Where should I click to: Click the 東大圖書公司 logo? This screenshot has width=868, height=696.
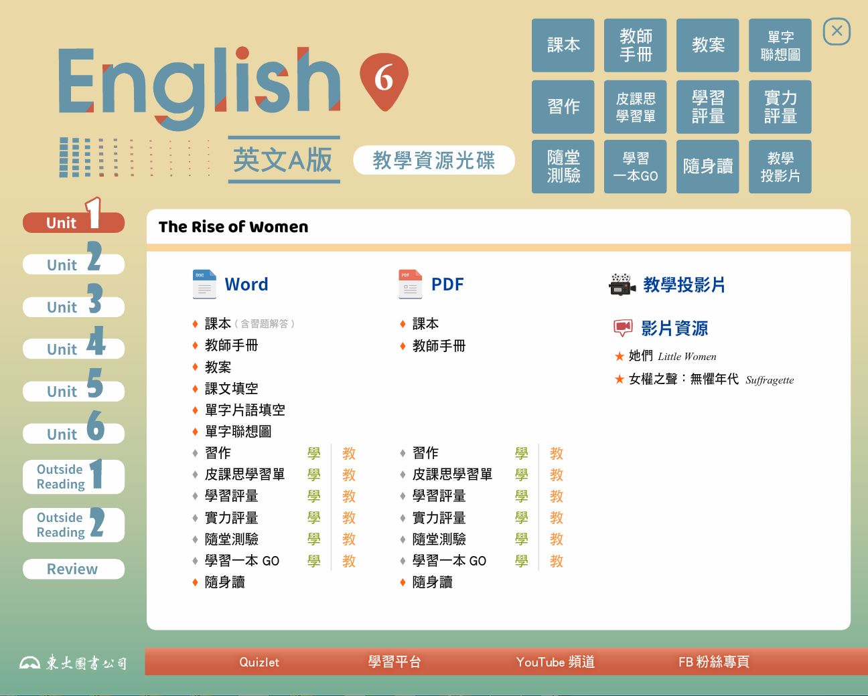click(73, 663)
